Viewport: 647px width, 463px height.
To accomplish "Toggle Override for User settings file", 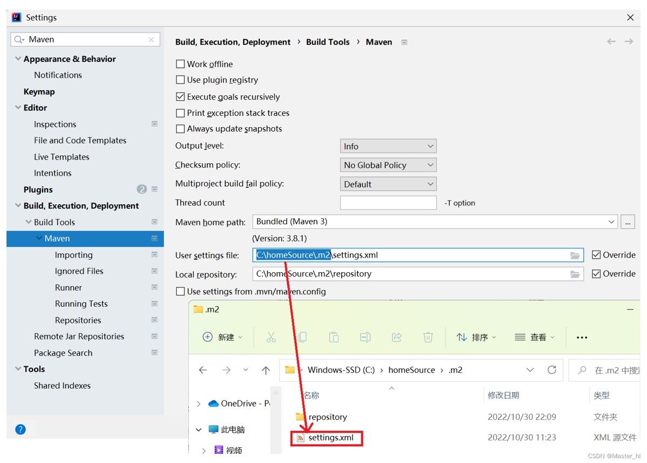I will [x=596, y=255].
